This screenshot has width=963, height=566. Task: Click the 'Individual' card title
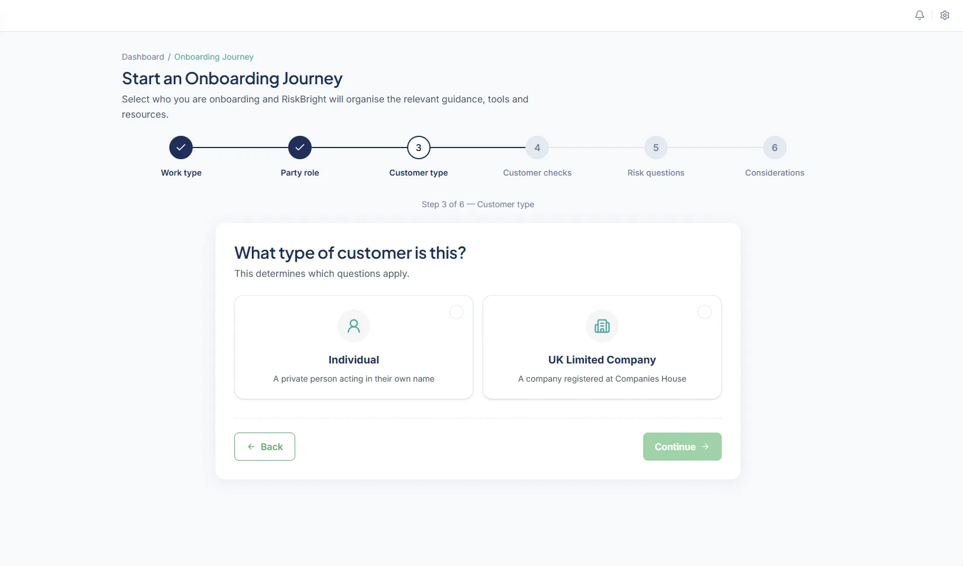click(x=354, y=360)
